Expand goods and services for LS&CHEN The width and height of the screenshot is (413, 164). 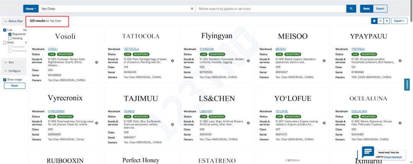249,123
